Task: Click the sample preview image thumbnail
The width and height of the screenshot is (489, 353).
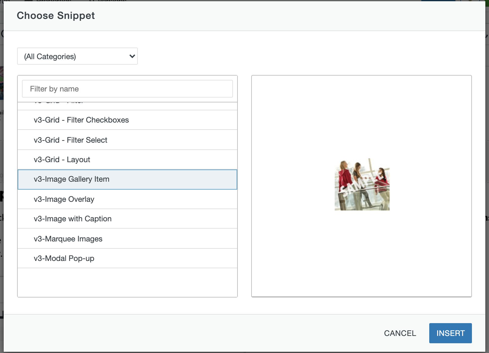Action: tap(362, 184)
